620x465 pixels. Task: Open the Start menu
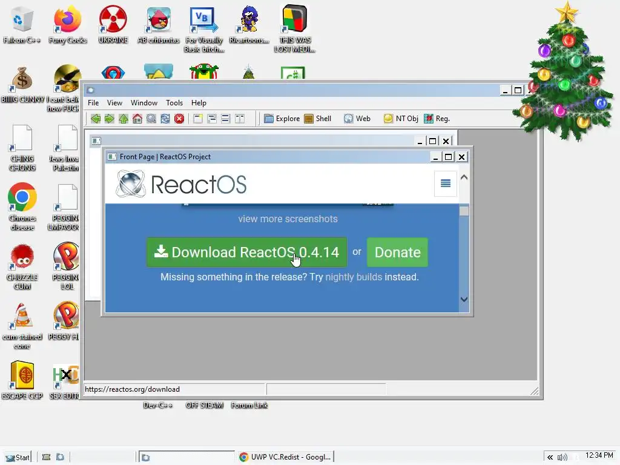click(x=18, y=457)
